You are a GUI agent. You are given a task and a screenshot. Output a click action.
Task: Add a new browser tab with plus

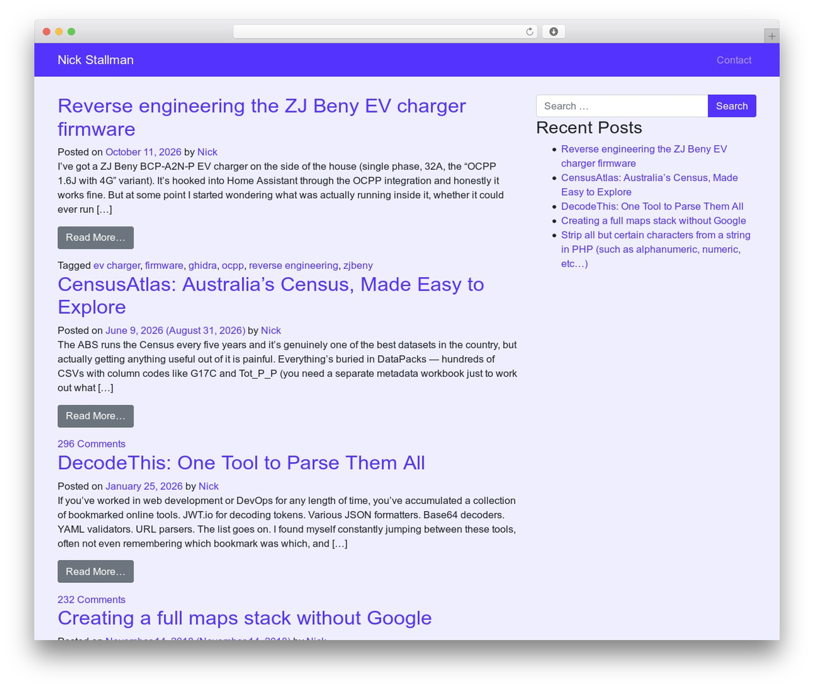[771, 36]
